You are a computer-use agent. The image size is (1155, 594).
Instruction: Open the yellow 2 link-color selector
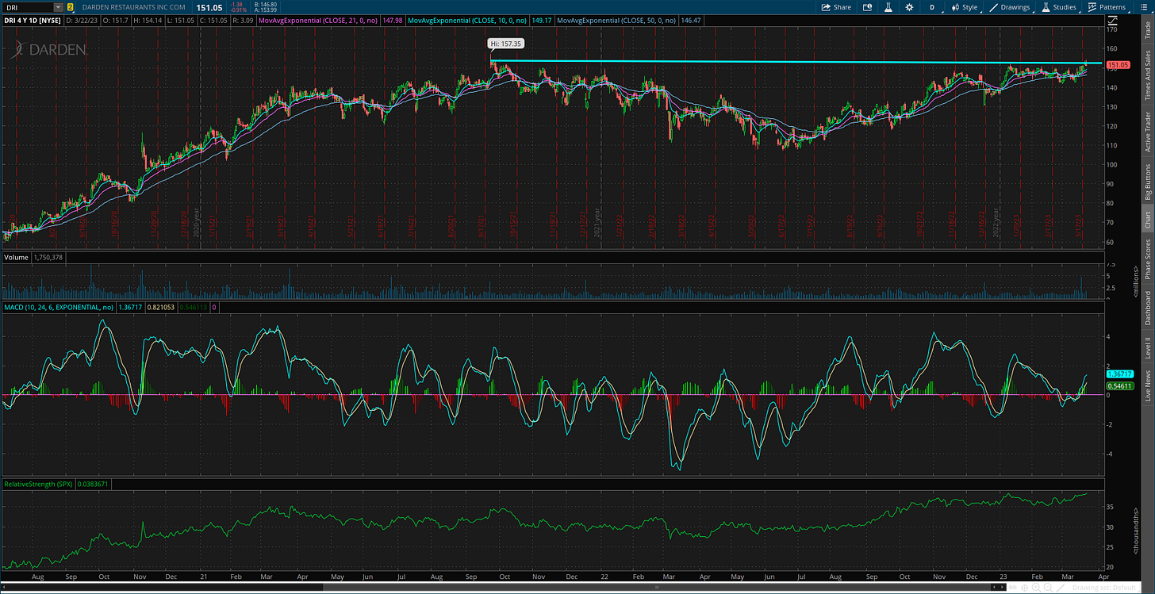[x=71, y=7]
